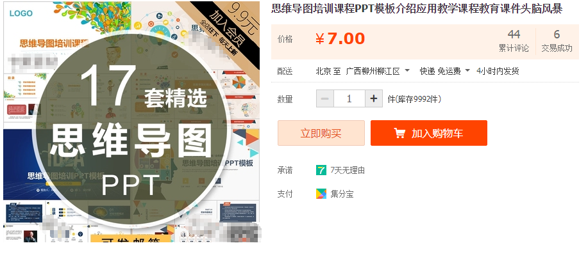Open the 6 交易成功 transactions count
This screenshot has width=588, height=257.
click(557, 41)
